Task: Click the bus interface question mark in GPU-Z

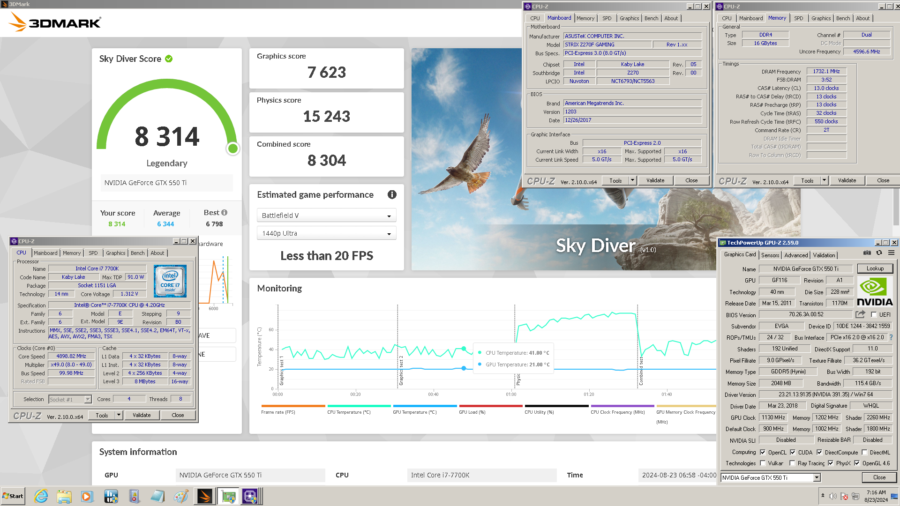Action: pyautogui.click(x=891, y=337)
